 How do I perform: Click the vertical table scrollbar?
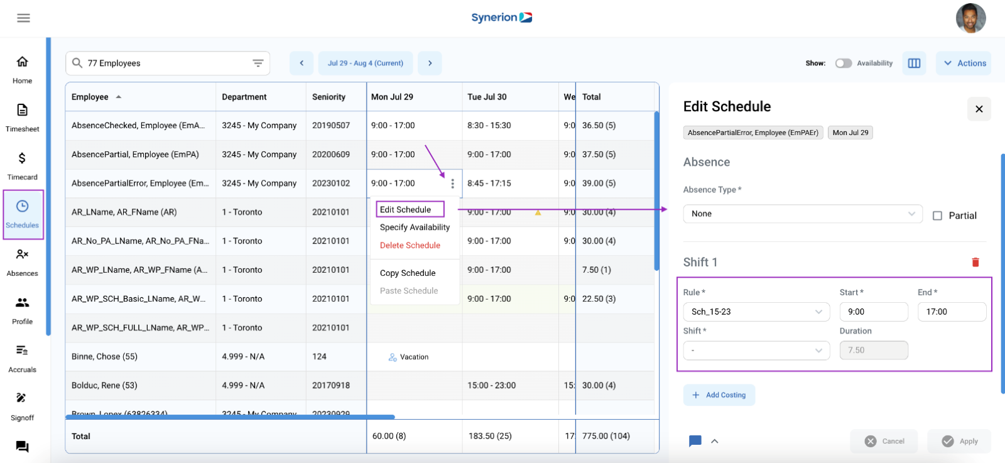(656, 191)
